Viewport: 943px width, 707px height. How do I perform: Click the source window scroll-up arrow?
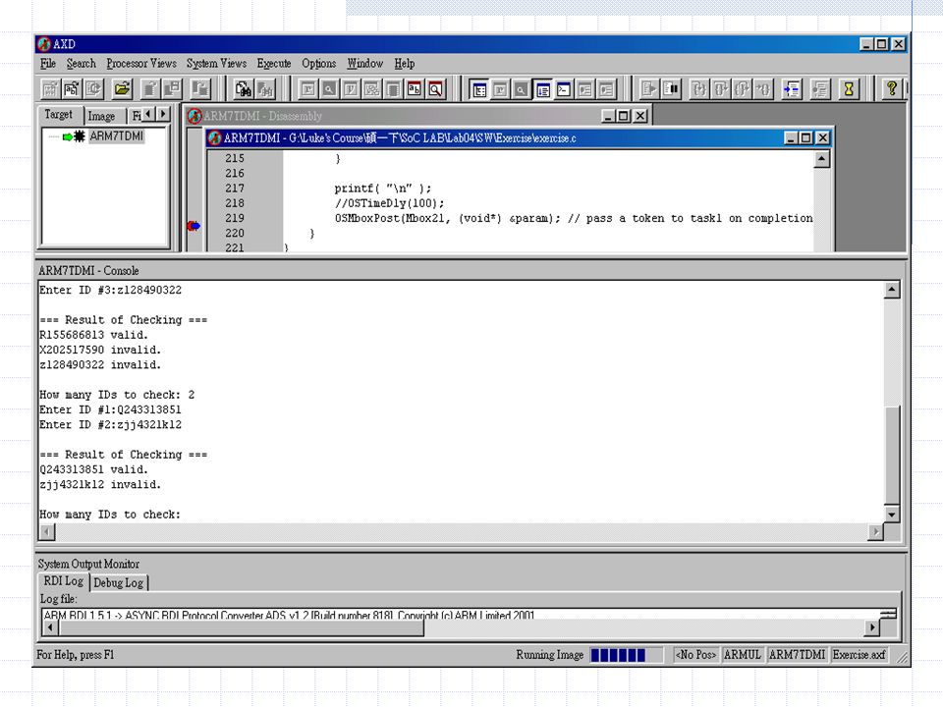click(x=821, y=159)
